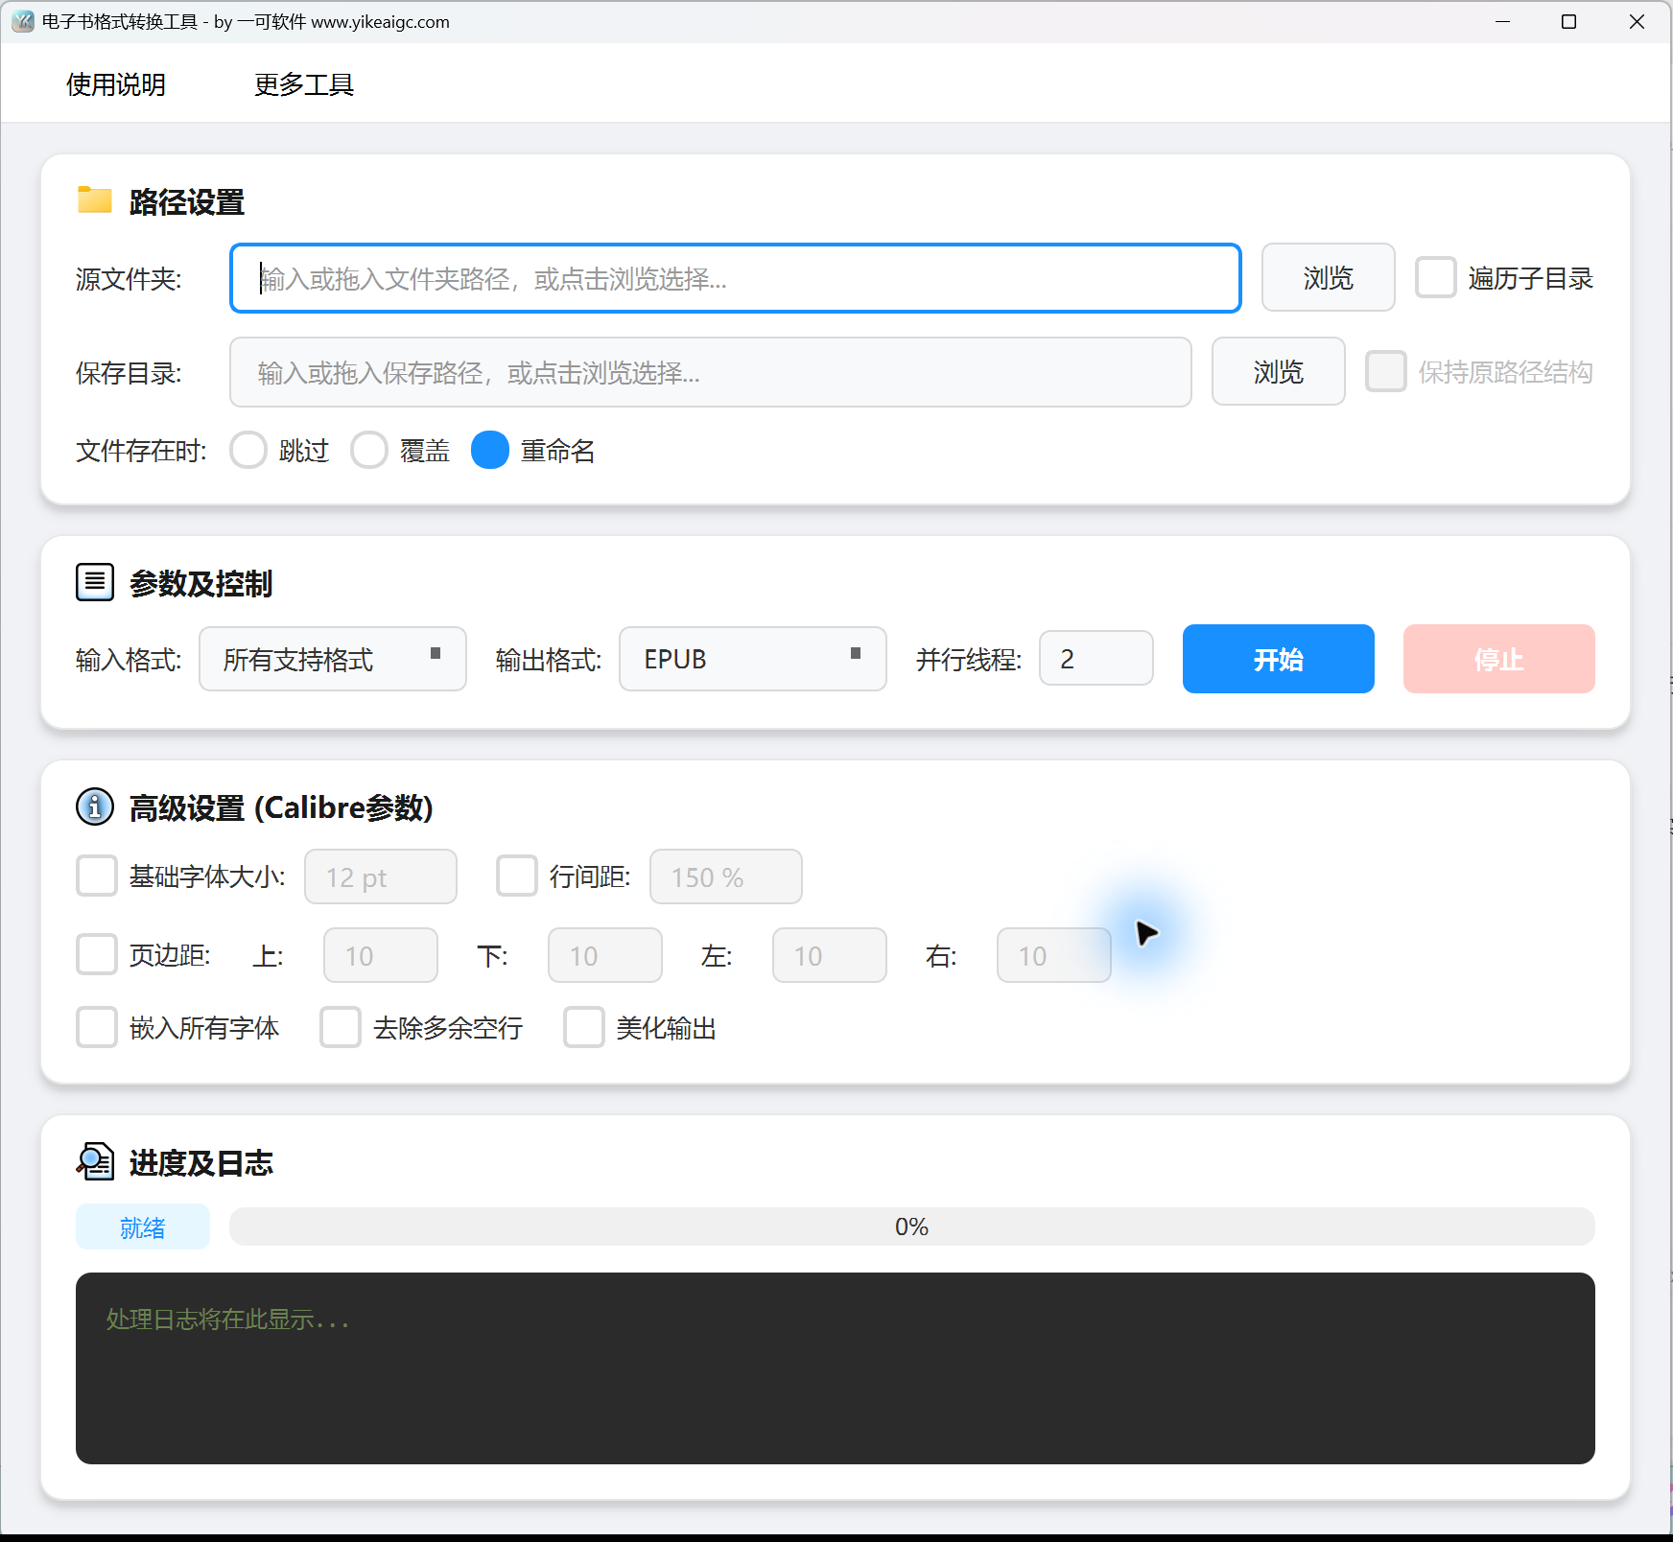Click the 右 margin value field
Viewport: 1673px width, 1542px height.
[x=1054, y=955]
